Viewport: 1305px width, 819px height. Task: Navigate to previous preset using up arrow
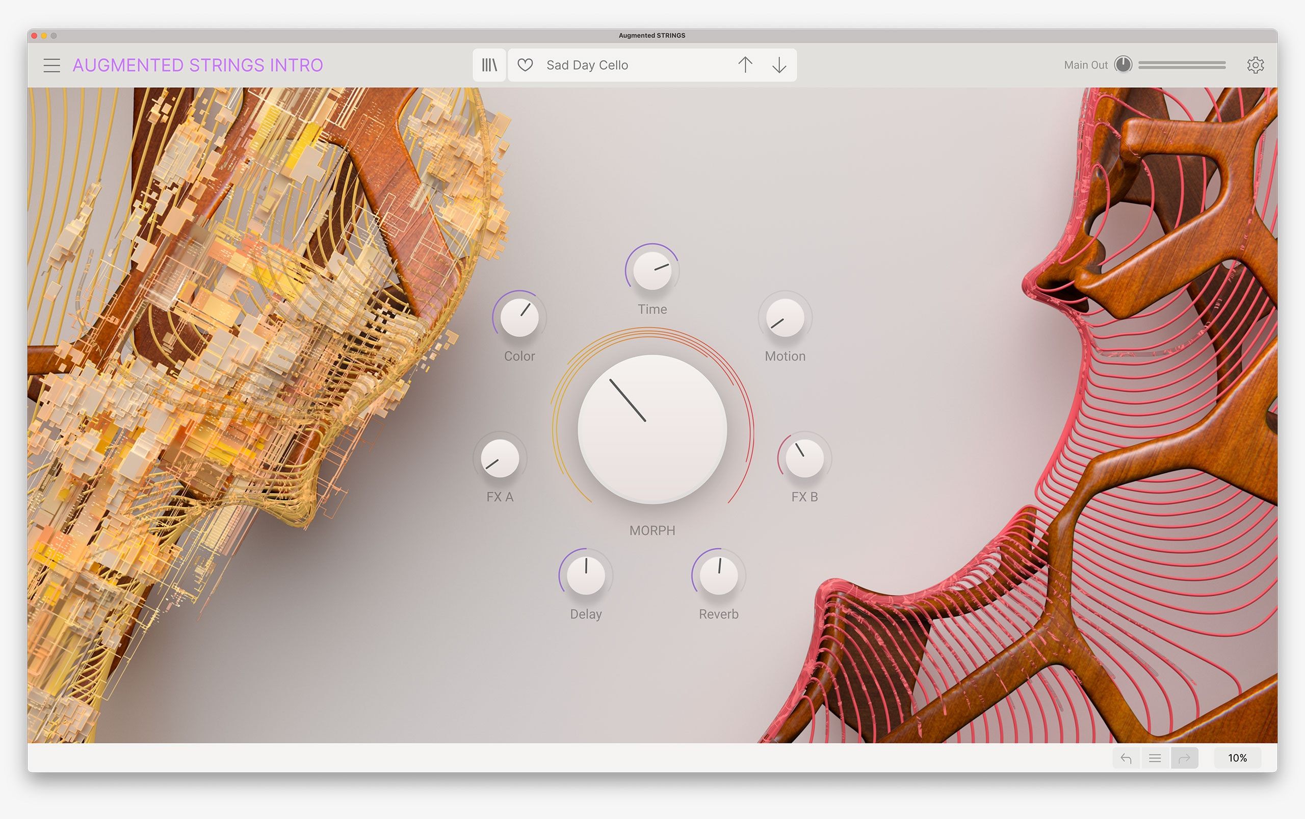[745, 65]
